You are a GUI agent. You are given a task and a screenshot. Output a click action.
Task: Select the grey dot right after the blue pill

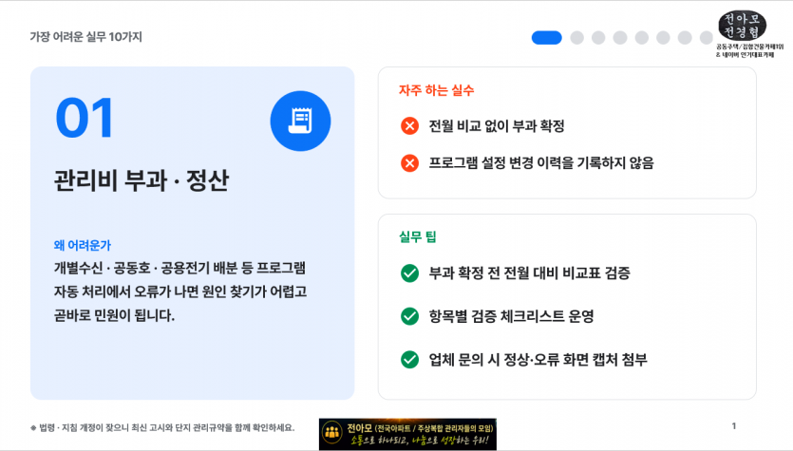(577, 37)
